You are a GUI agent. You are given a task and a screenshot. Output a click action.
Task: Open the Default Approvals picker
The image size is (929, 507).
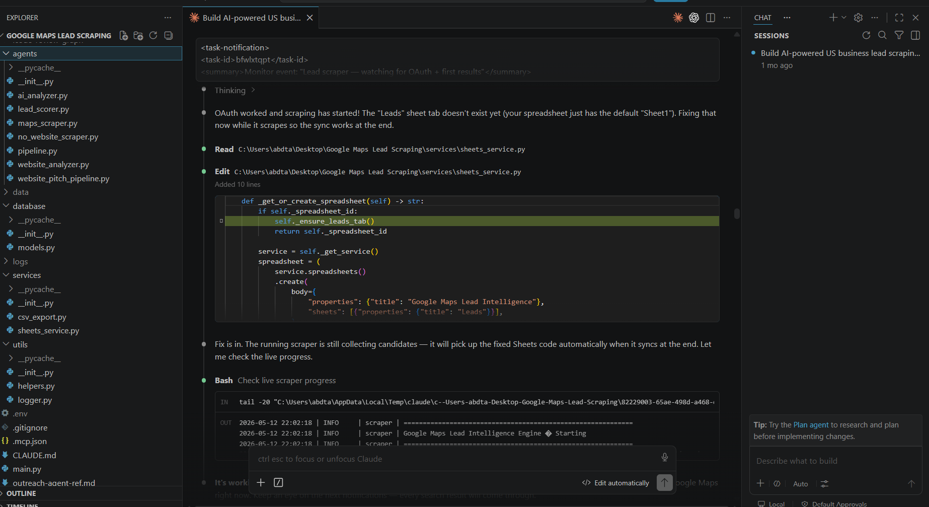[x=834, y=503]
